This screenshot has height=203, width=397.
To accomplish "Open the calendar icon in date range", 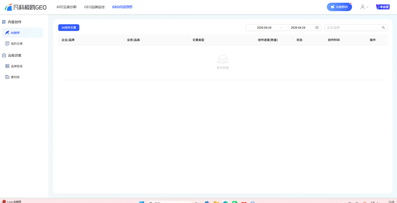I will point(317,28).
